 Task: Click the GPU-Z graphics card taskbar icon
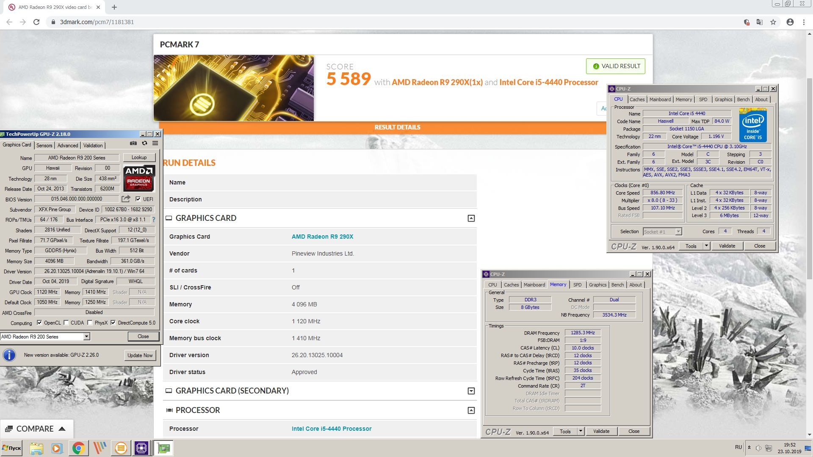(163, 448)
